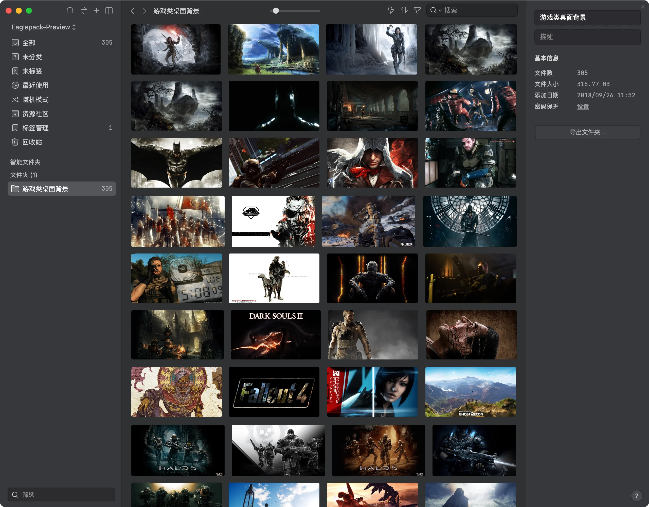Click the switch library arrows icon
The width and height of the screenshot is (649, 507).
(84, 11)
